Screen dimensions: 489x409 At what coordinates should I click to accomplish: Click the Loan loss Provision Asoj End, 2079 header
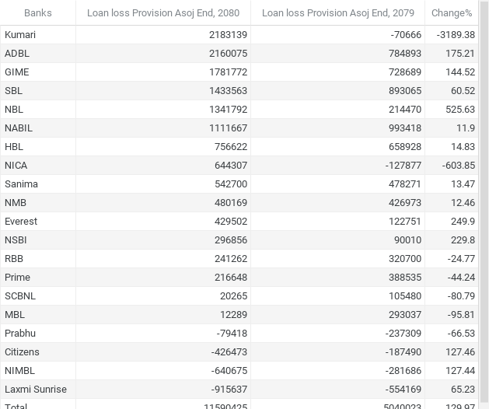coord(338,13)
